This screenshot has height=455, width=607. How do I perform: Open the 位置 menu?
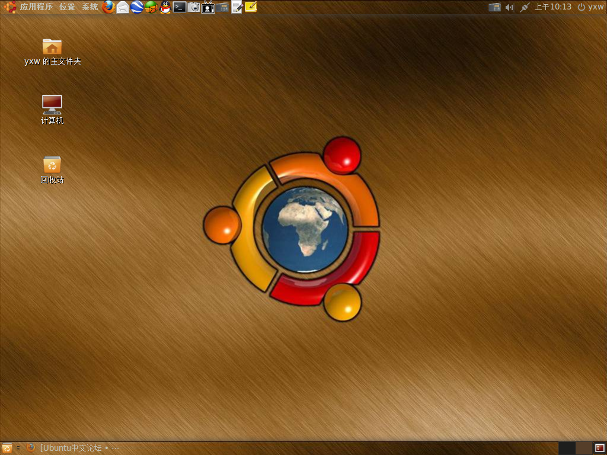point(68,7)
